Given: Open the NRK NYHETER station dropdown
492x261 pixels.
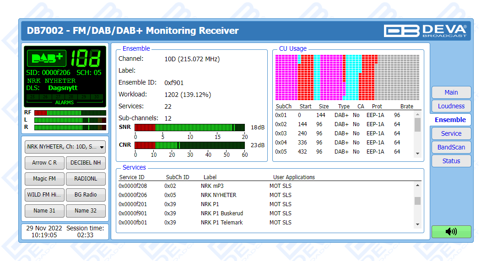Looking at the screenshot, I should 65,147.
